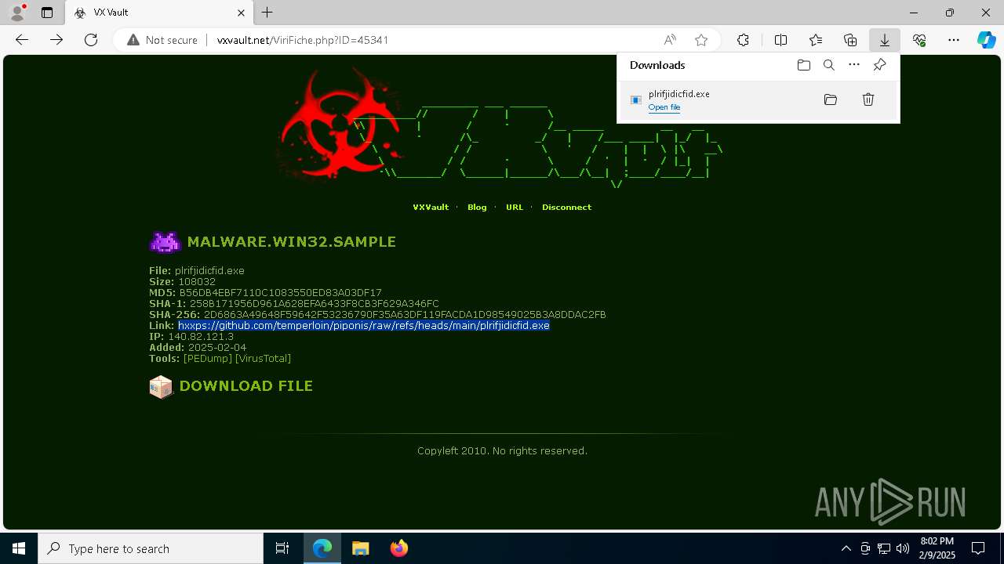Click Open file link for plrifjidicfid.exe
This screenshot has width=1004, height=564.
coord(664,107)
